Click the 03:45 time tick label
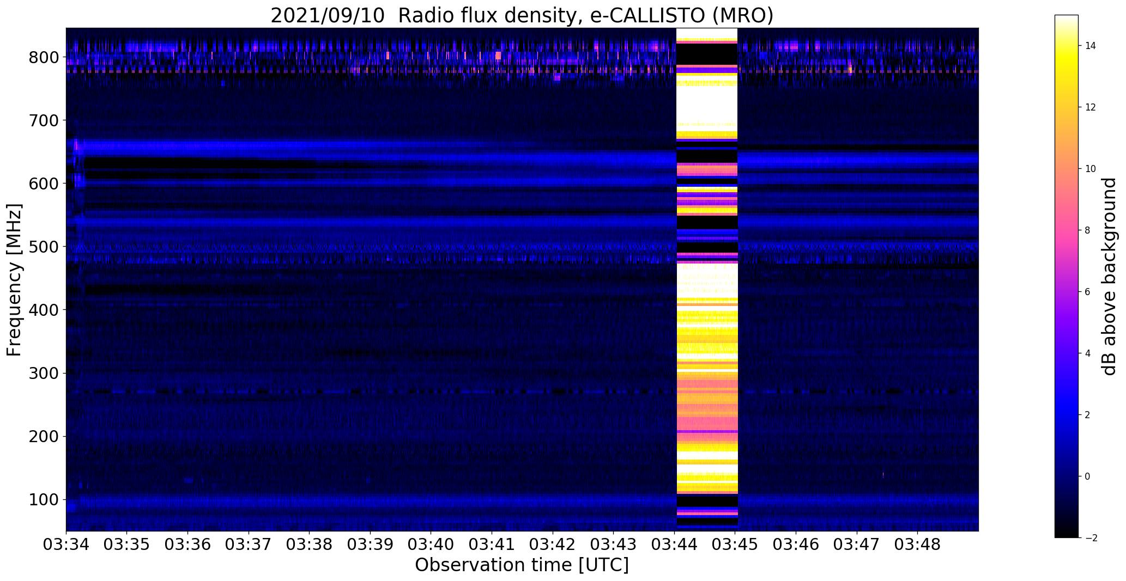 coord(735,545)
